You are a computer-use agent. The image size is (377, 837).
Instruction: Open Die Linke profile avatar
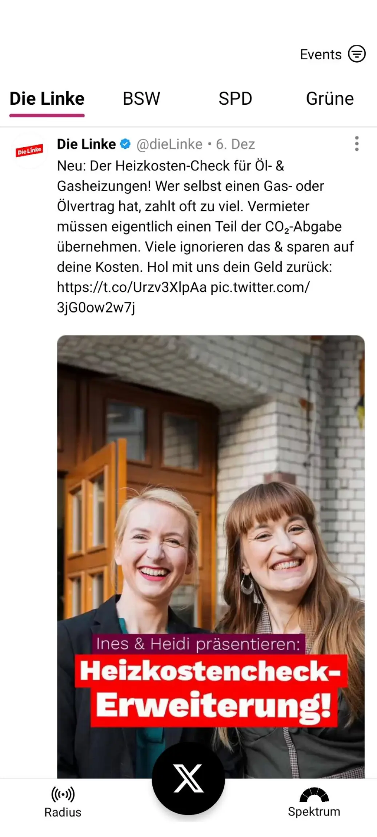(x=29, y=150)
